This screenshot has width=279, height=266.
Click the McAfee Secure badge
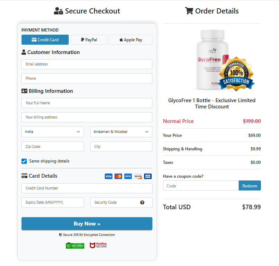coord(98,245)
